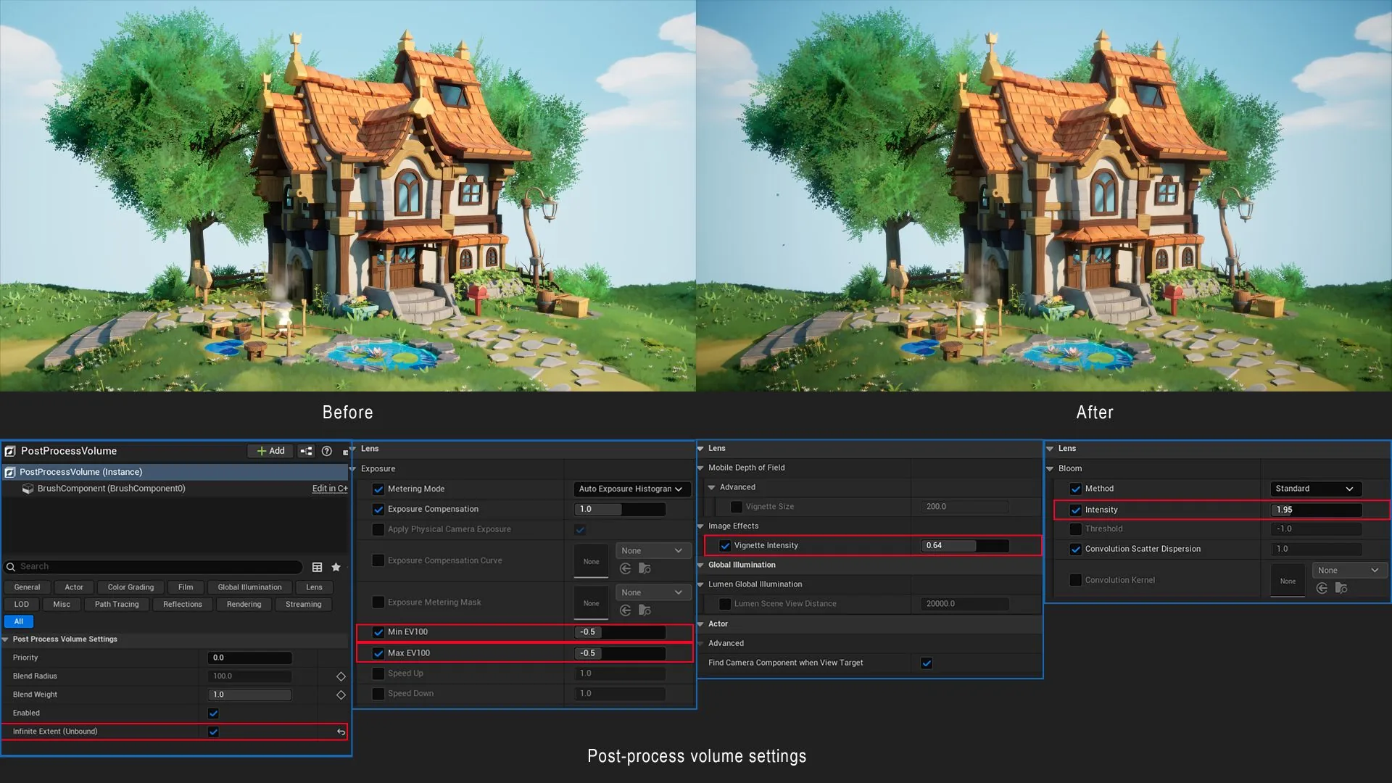Toggle the favorites star filter icon
1392x783 pixels.
pos(336,567)
